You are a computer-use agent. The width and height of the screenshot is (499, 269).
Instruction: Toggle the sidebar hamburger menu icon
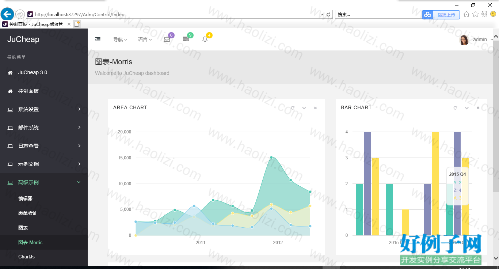coord(98,39)
